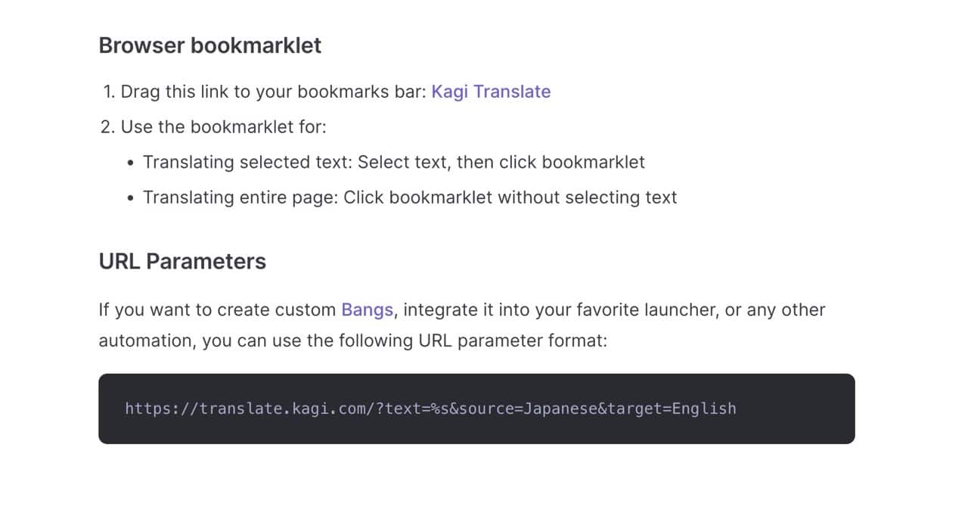Click "create custom" text before Bangs link
The height and width of the screenshot is (507, 968).
pos(276,309)
